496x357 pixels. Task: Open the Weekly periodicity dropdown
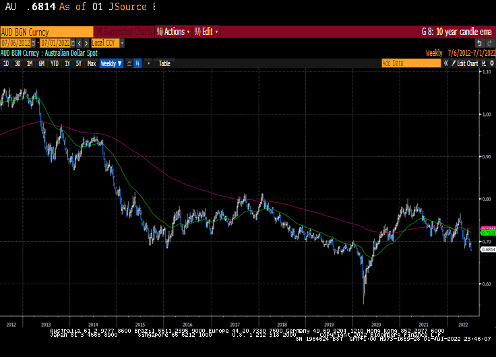[x=111, y=63]
